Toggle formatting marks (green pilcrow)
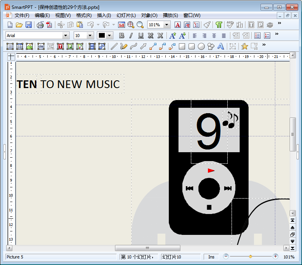The width and height of the screenshot is (302, 265). click(x=219, y=25)
